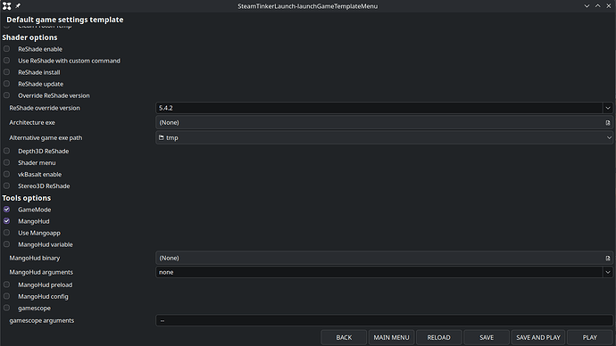The width and height of the screenshot is (616, 346).
Task: Toggle MangoHud variable
Action: tap(6, 244)
